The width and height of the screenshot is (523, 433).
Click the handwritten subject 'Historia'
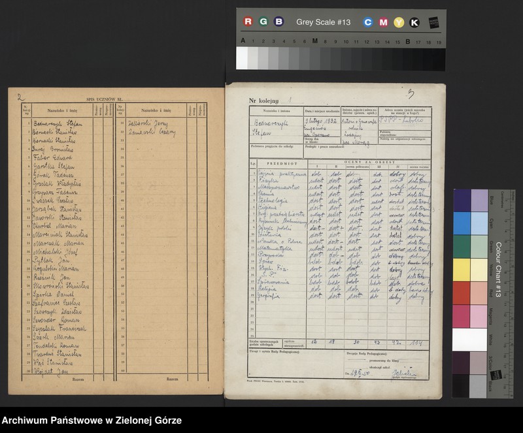pos(269,234)
